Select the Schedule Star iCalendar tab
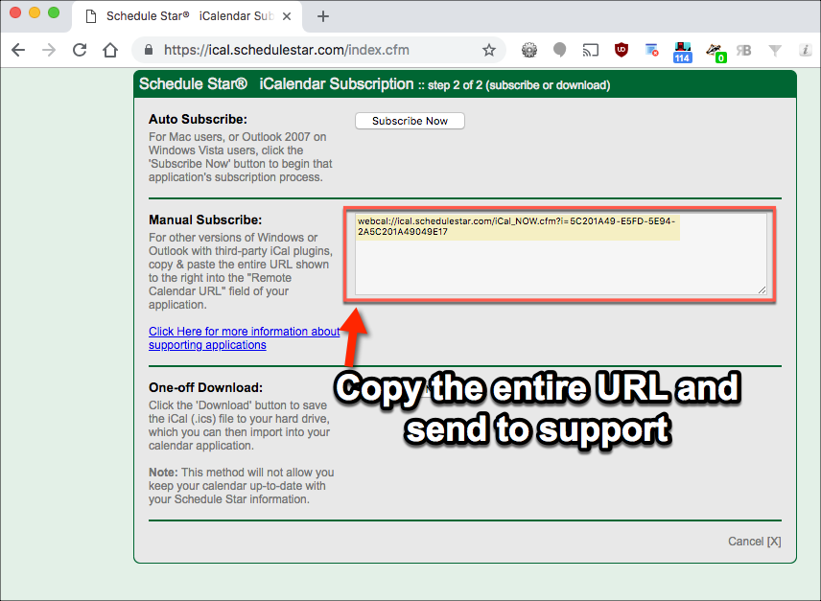This screenshot has height=601, width=821. 182,16
